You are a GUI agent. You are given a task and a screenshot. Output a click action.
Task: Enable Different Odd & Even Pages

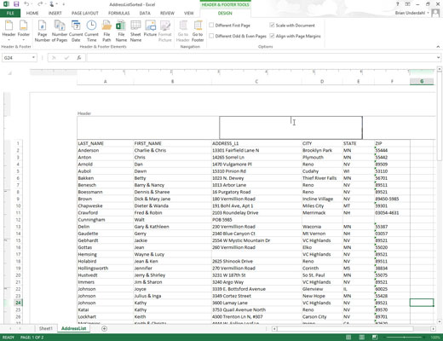(x=211, y=36)
